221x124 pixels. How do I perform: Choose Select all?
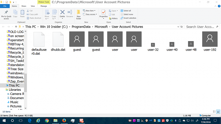tap(126, 11)
